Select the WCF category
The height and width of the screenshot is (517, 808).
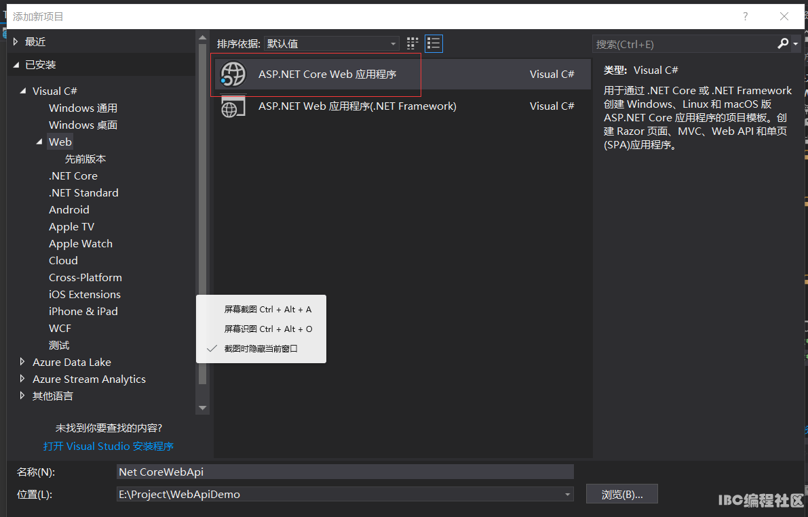(x=60, y=328)
